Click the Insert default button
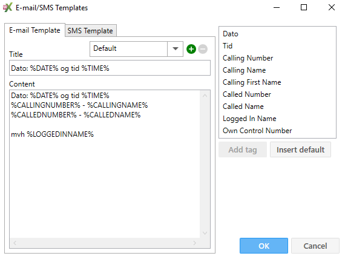The width and height of the screenshot is (345, 259). pos(300,149)
